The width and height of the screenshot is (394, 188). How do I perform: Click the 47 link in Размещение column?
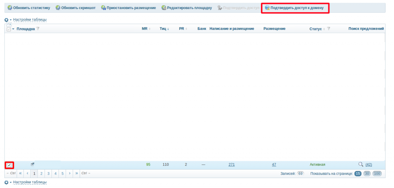tap(274, 165)
